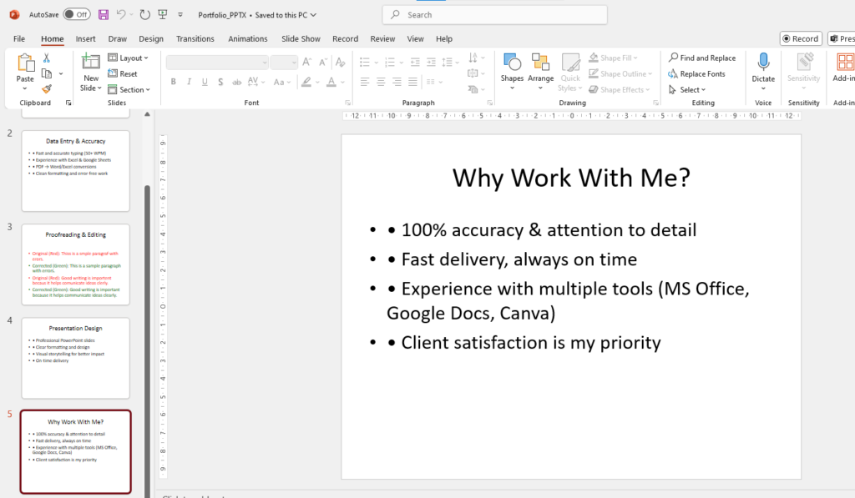This screenshot has width=855, height=498.
Task: Expand the Section dropdown
Action: 129,89
